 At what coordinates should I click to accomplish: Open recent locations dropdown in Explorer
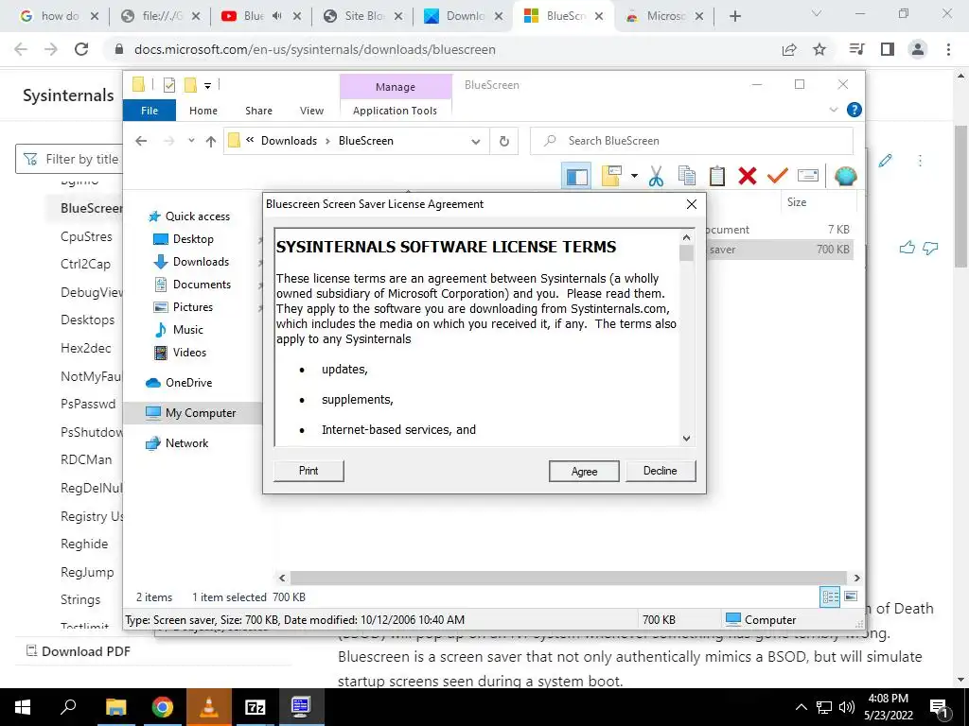[x=191, y=141]
